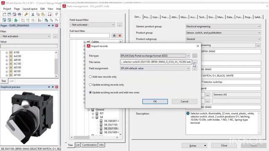Screen dimensions: 269x151
Task: Click the globe icon beside Description text
Action: pyautogui.click(x=188, y=113)
